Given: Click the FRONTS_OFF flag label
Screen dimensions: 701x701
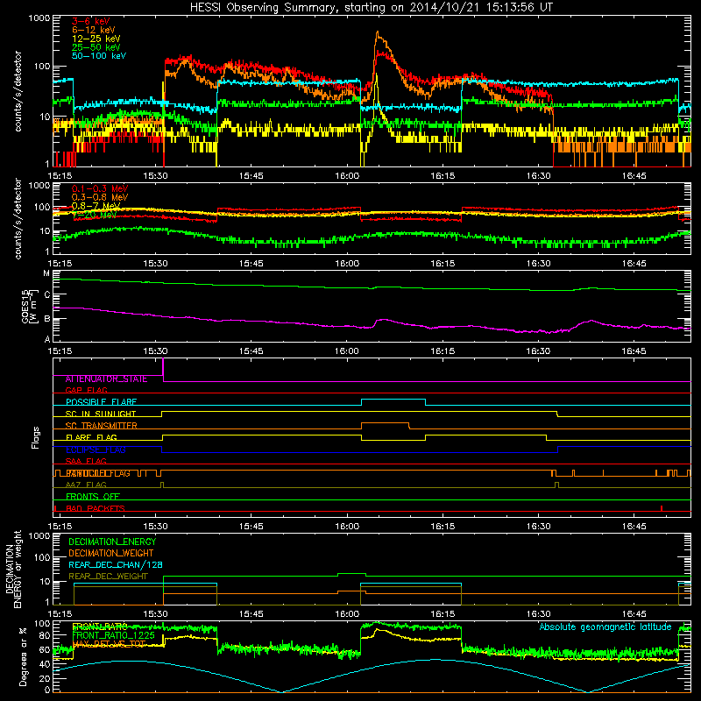Looking at the screenshot, I should tap(93, 497).
